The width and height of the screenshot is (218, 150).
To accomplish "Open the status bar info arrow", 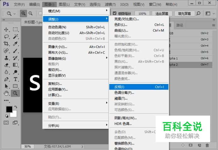I will (x=82, y=147).
